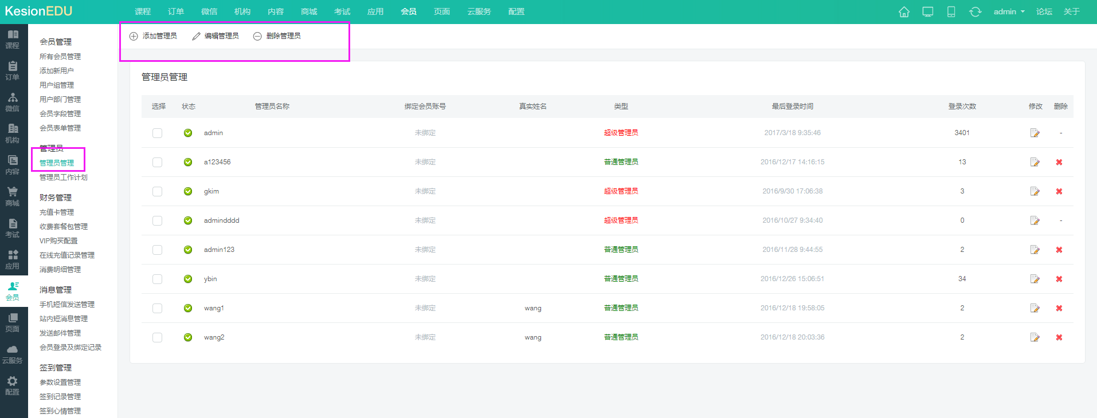
Task: Open the 会员 top menu
Action: point(409,12)
